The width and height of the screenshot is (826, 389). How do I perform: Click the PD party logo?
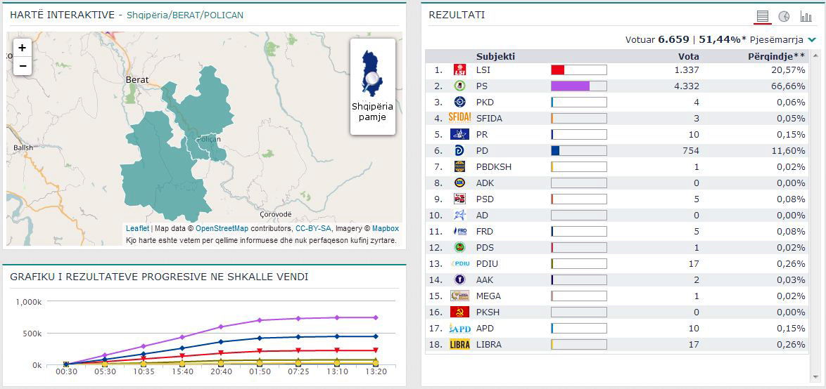coord(459,150)
